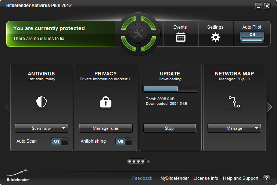Click the first page indicator dot
Image resolution: width=277 pixels, height=185 pixels.
tap(129, 161)
